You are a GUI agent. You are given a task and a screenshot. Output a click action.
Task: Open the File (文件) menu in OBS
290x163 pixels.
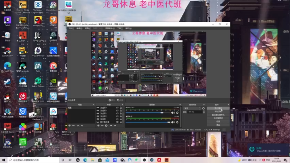[71, 29]
